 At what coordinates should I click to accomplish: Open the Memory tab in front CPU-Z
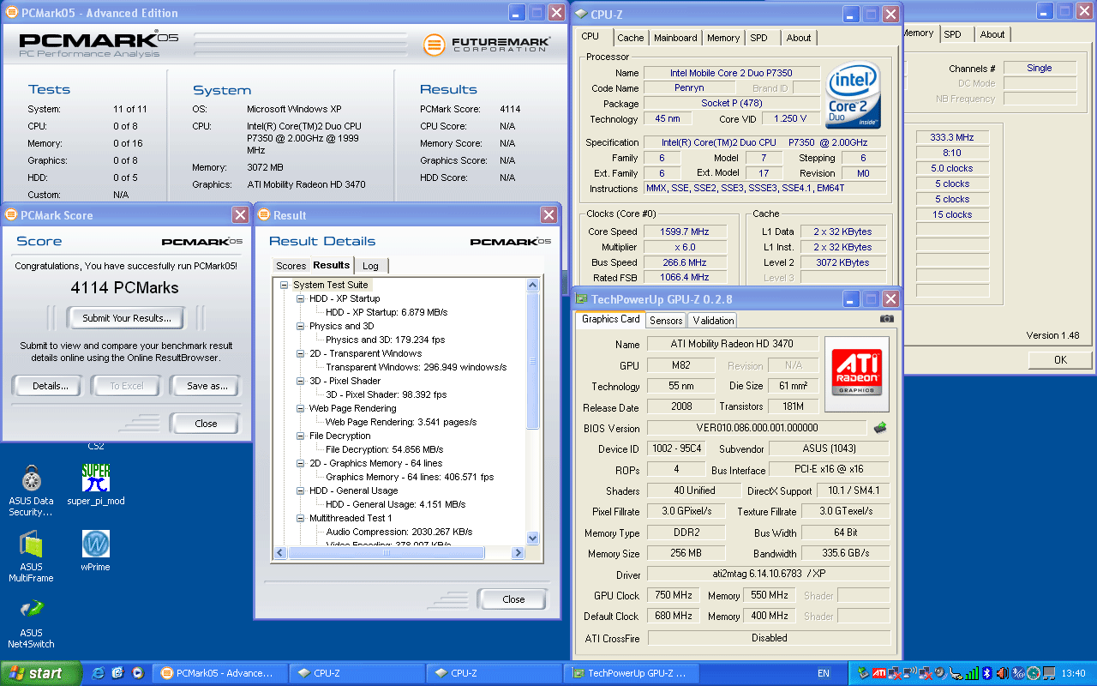coord(723,38)
